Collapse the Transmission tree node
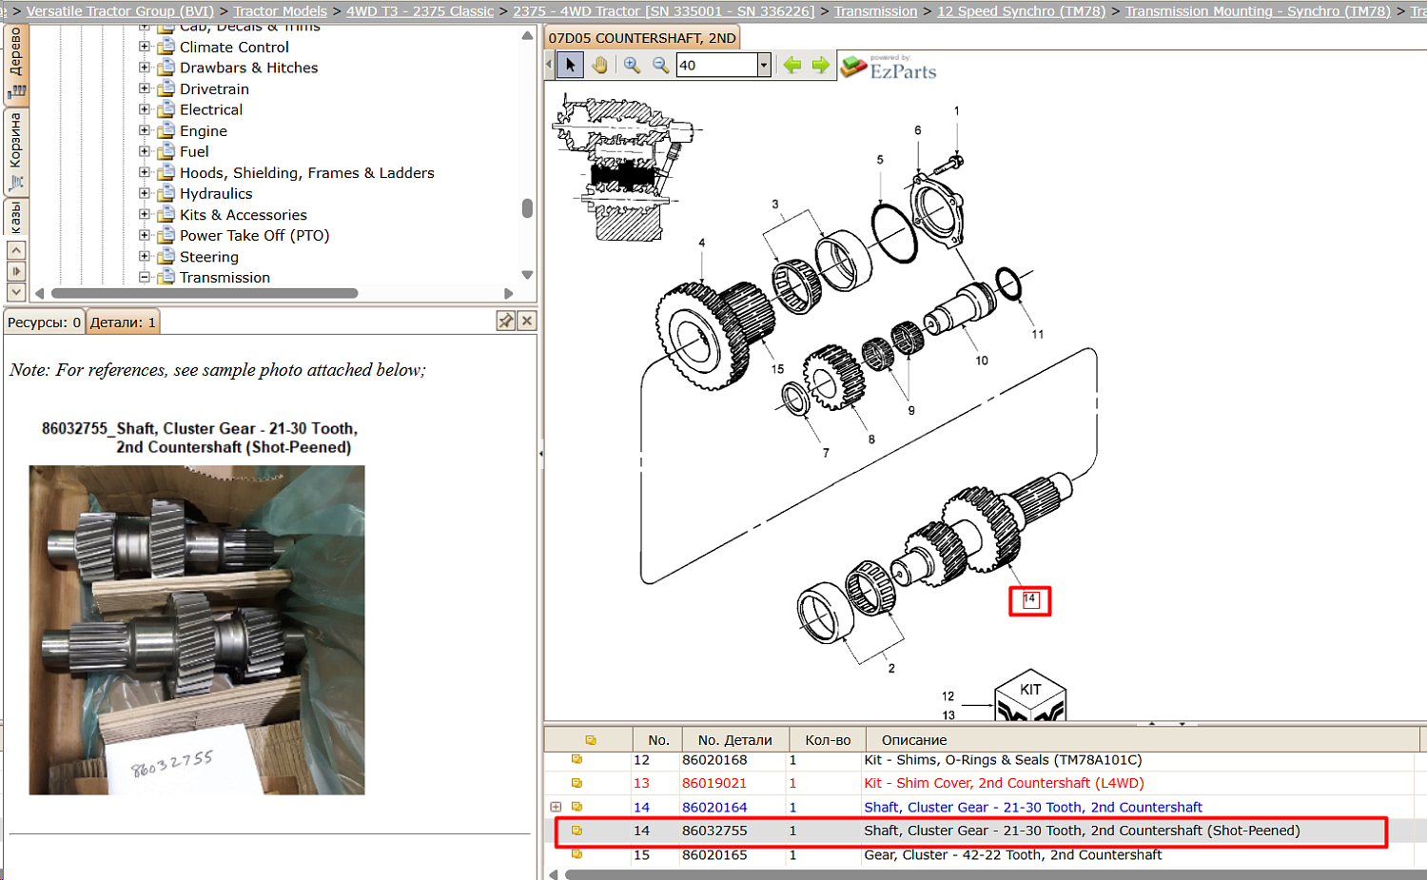This screenshot has width=1427, height=880. [145, 277]
